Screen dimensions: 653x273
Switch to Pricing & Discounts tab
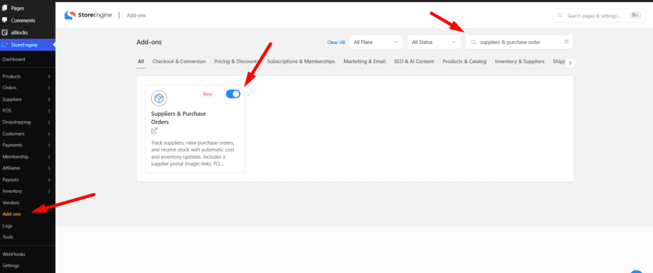pos(236,62)
